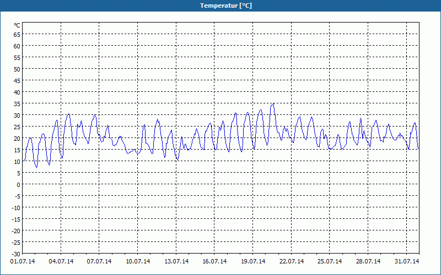
Task: Click the 13.07.14 date label
Action: [176, 262]
